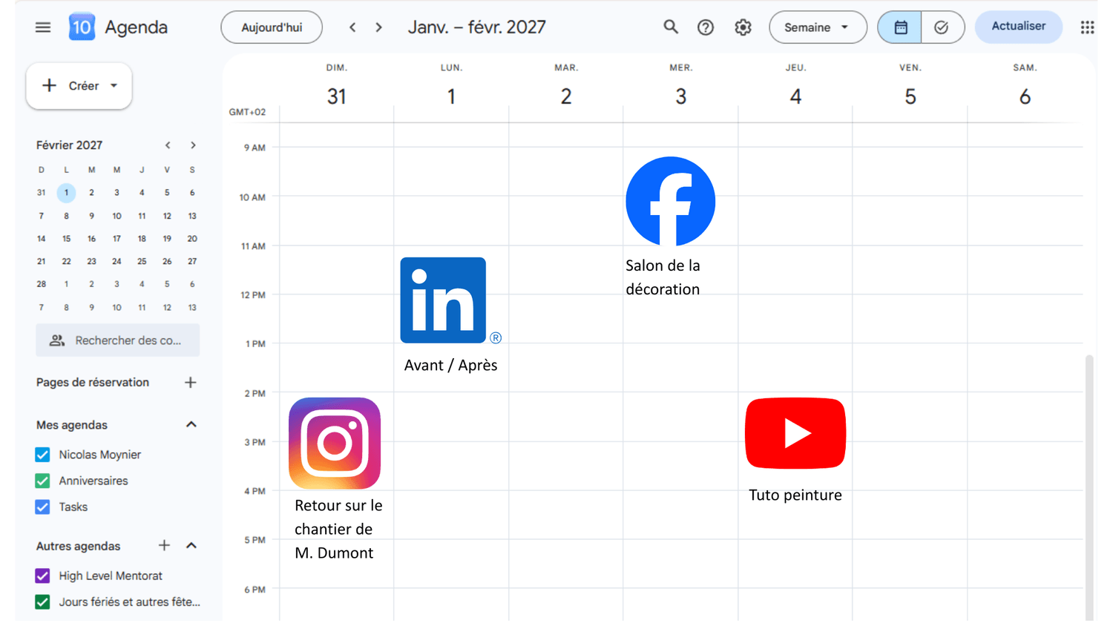The image size is (1113, 626).
Task: Collapse the Mes agendas section
Action: (191, 425)
